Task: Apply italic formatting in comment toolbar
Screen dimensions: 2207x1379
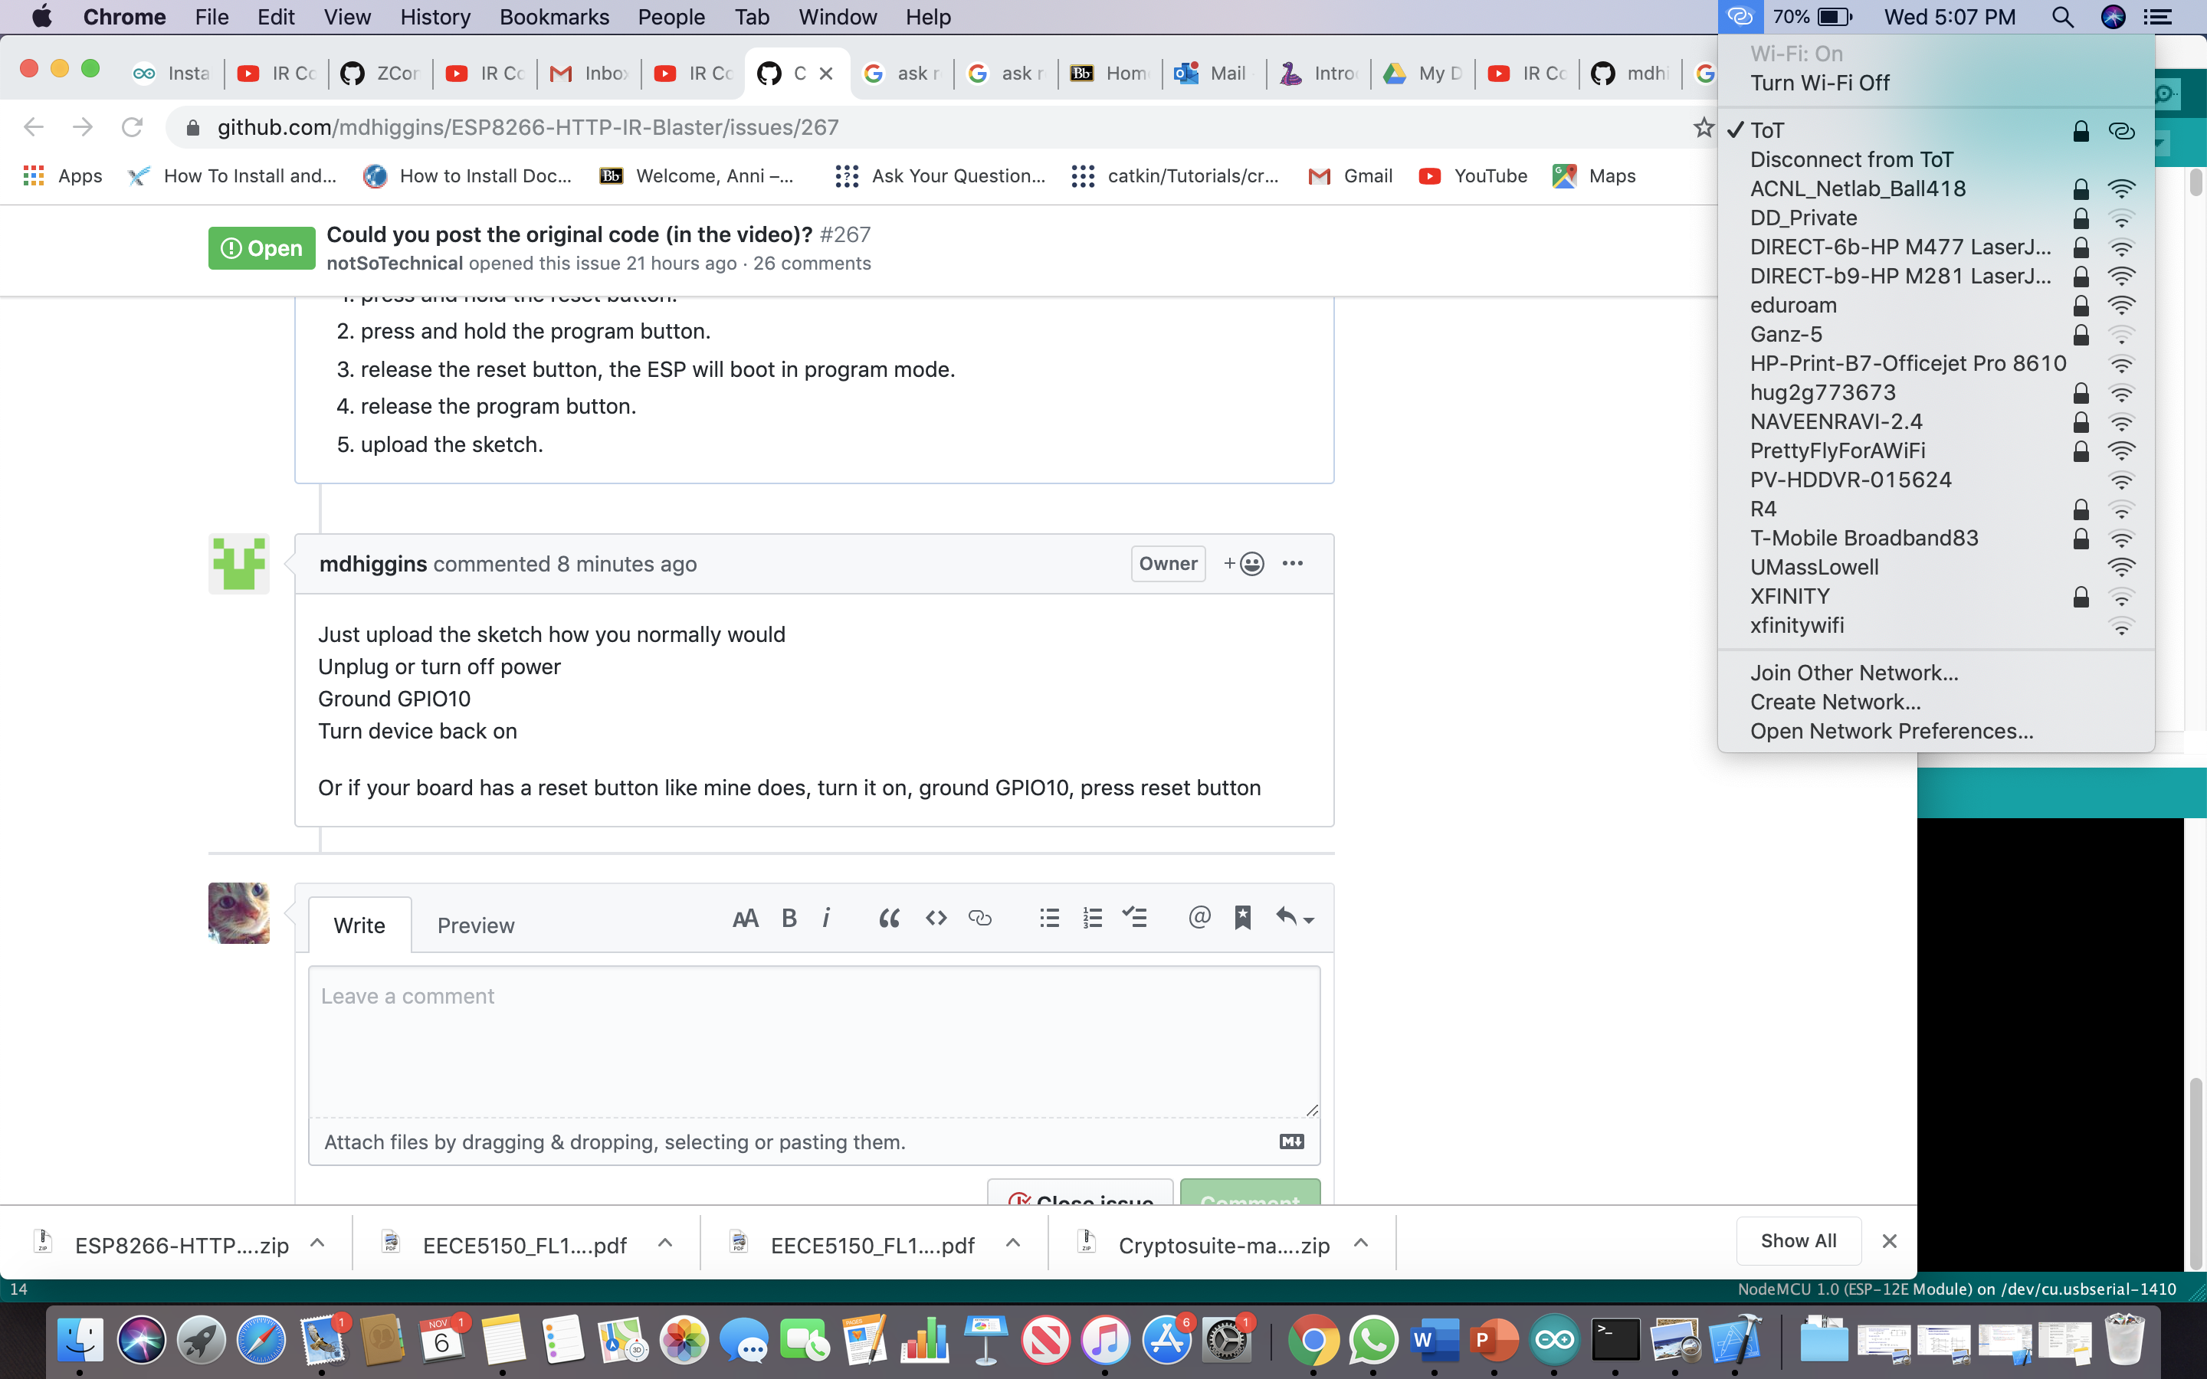Action: (x=826, y=918)
